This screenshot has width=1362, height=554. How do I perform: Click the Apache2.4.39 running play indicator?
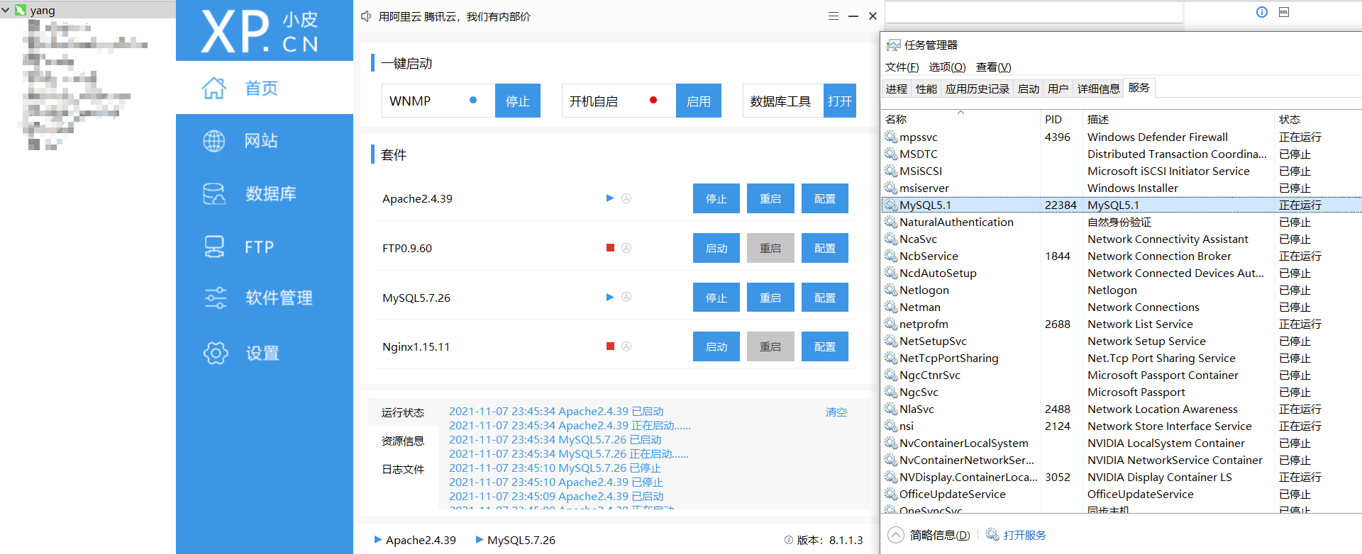pyautogui.click(x=610, y=198)
